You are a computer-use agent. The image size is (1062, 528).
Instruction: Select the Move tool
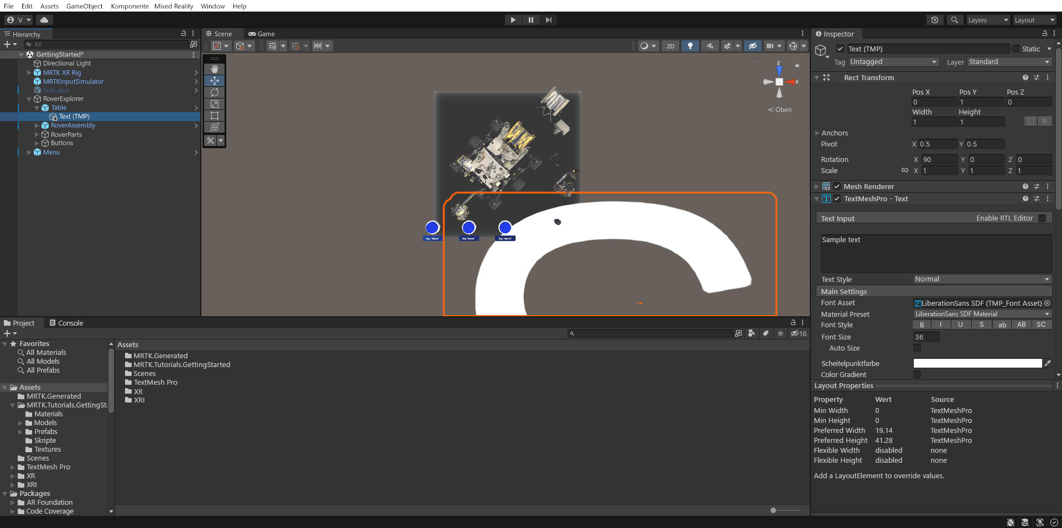coord(215,81)
